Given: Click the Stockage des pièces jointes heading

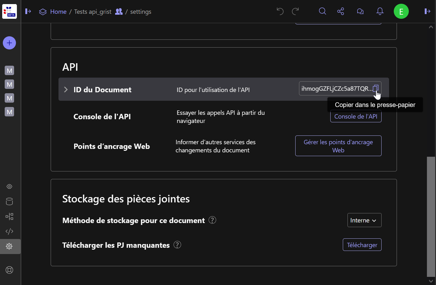Looking at the screenshot, I should coord(126,199).
